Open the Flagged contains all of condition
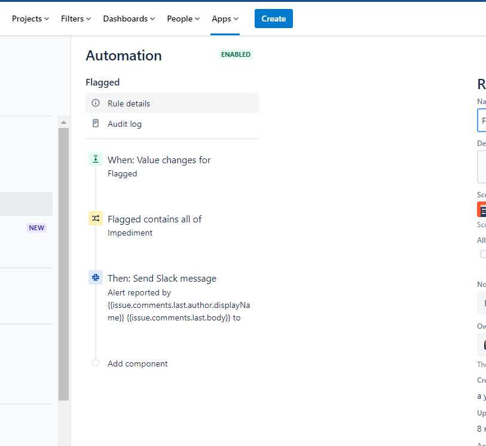This screenshot has width=486, height=446. pos(154,219)
